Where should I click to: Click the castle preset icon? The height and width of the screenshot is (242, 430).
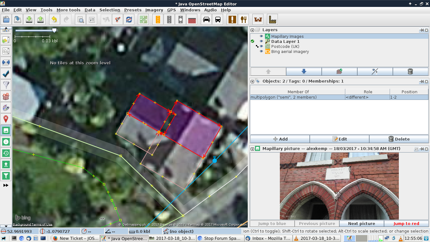pos(258,20)
